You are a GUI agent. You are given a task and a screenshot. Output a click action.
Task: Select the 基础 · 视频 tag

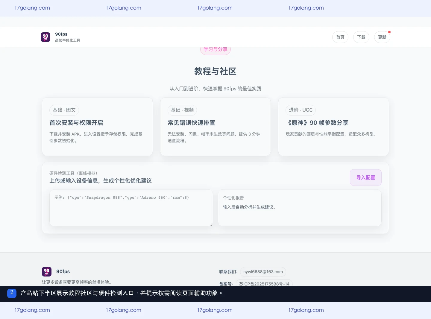point(182,110)
